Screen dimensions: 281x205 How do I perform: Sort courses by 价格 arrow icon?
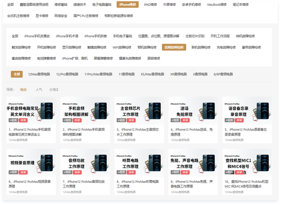[57, 90]
